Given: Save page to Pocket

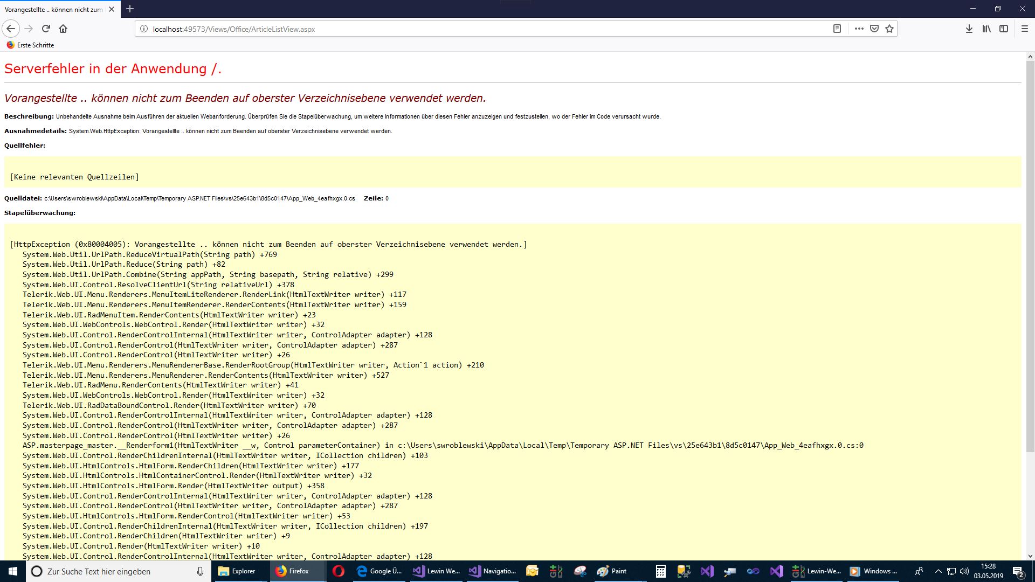Looking at the screenshot, I should click(x=874, y=29).
